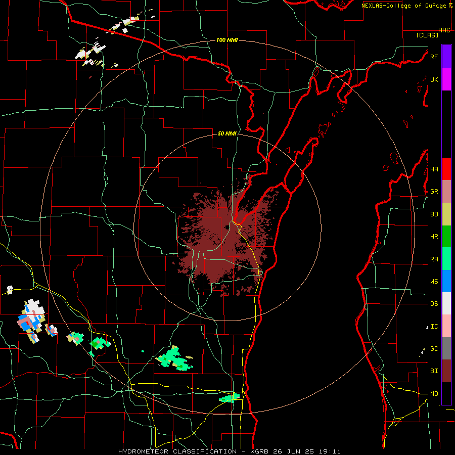This screenshot has width=455, height=455.
Task: Click the IC legend label text
Action: tap(434, 326)
